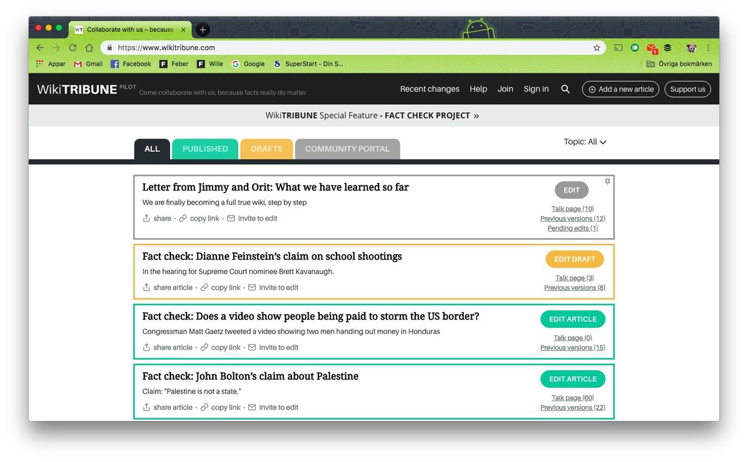Open Previous versions (22) link
The width and height of the screenshot is (748, 462).
[573, 408]
